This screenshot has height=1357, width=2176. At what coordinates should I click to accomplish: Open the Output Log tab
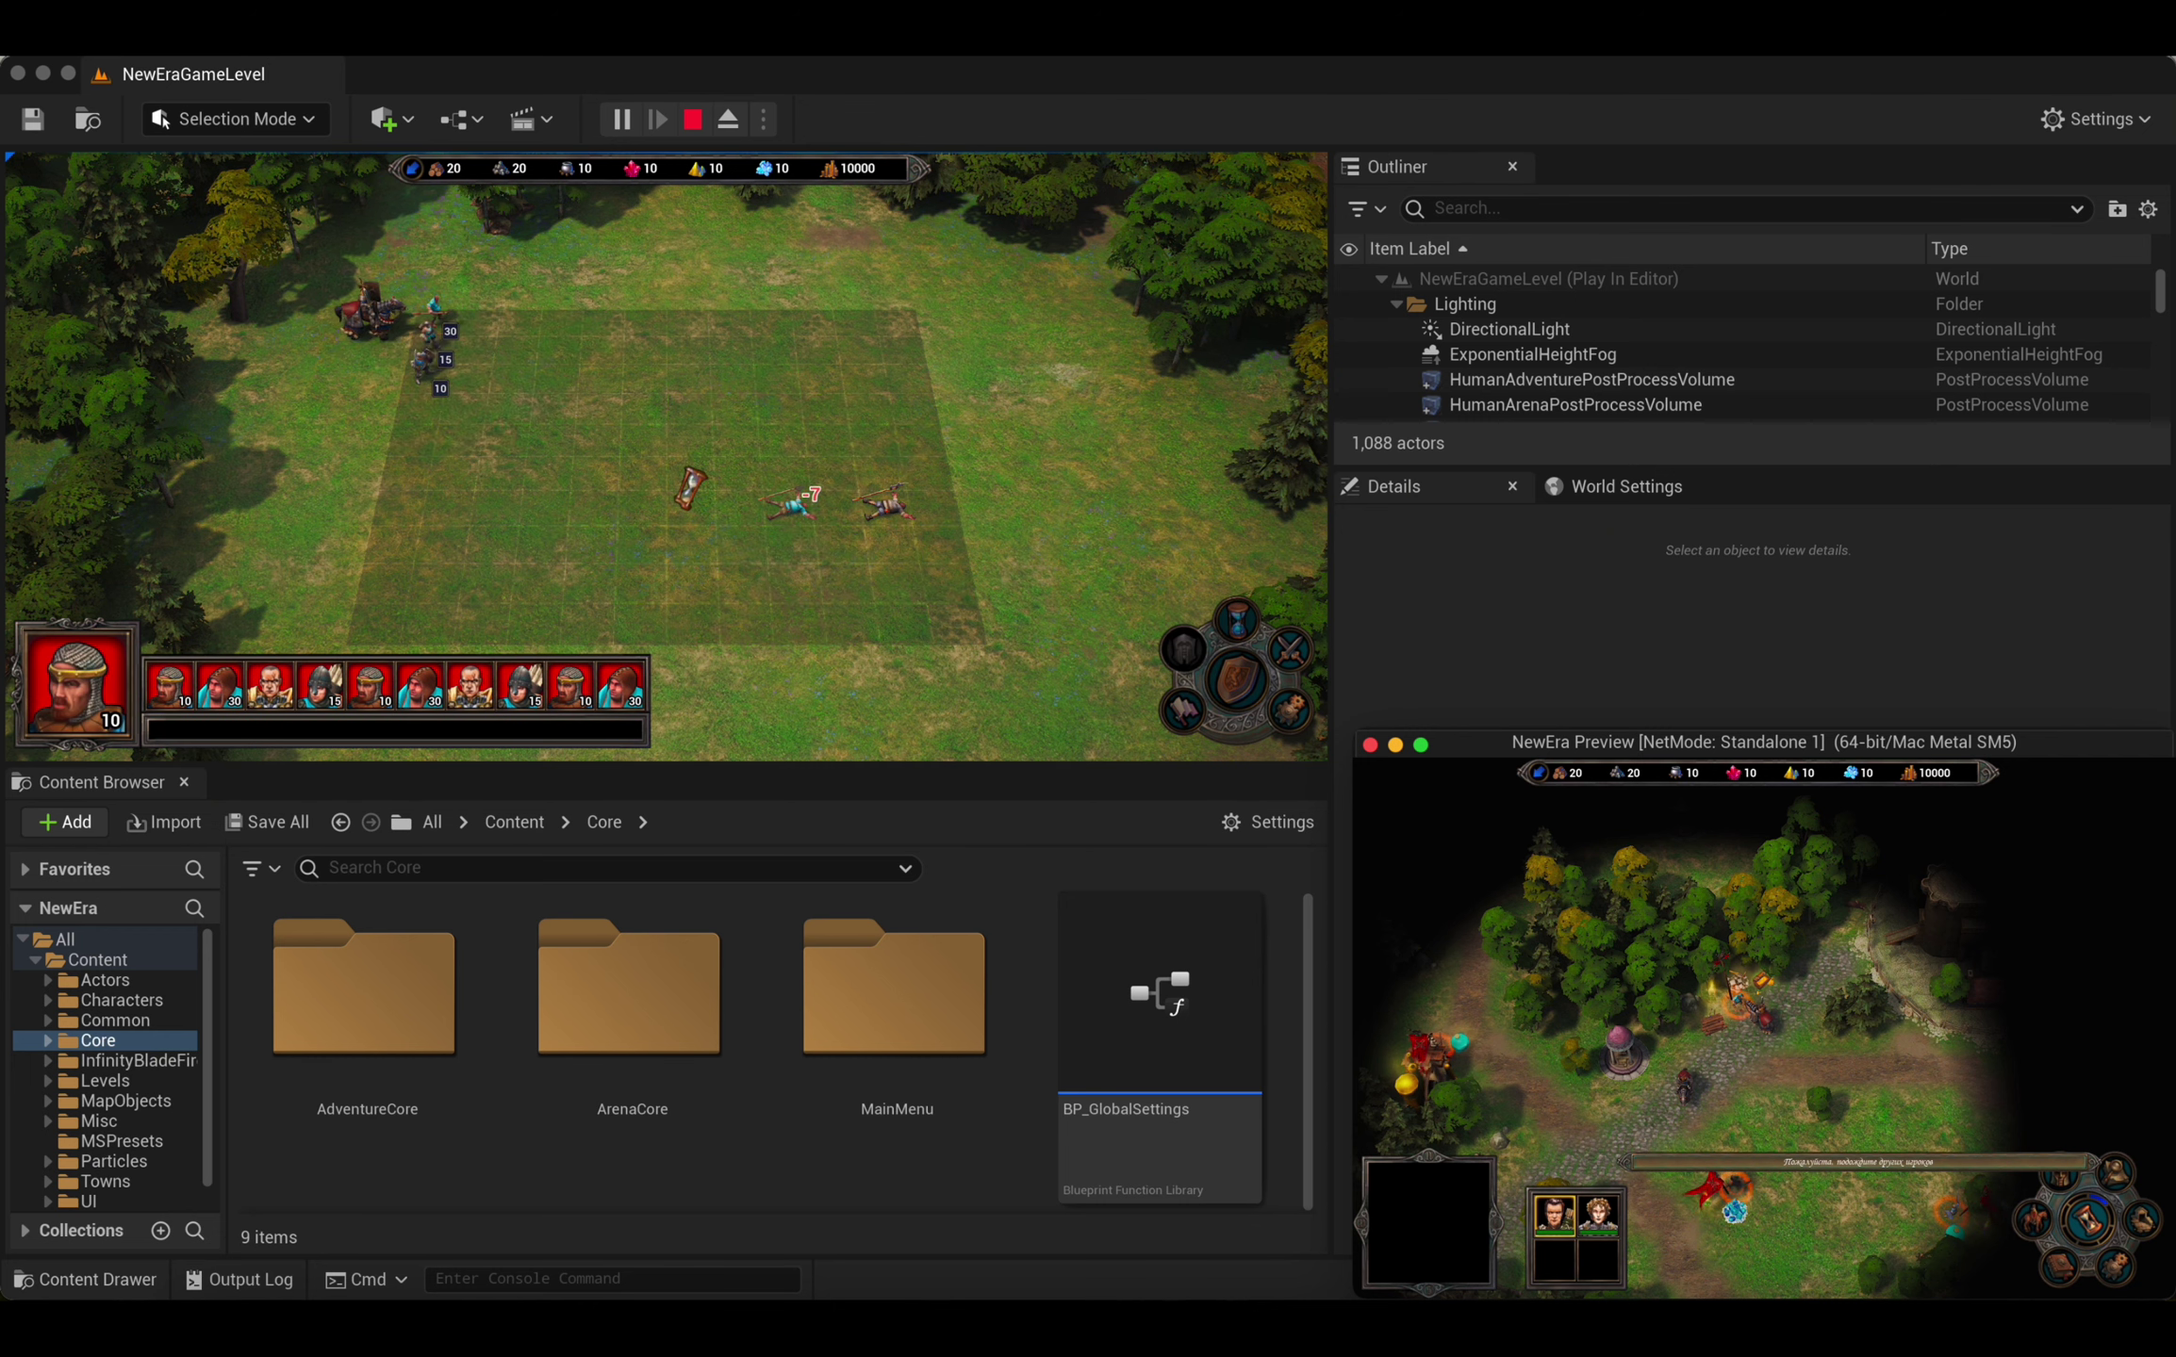[x=239, y=1279]
